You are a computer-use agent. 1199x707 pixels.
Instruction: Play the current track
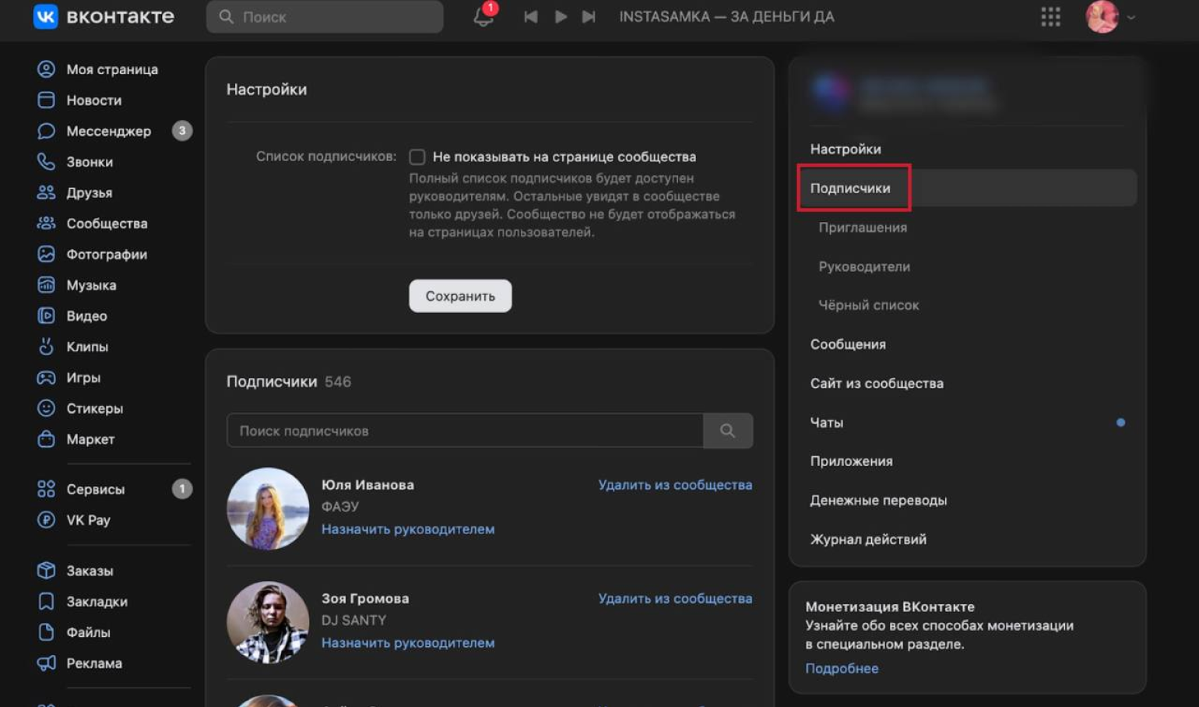561,16
